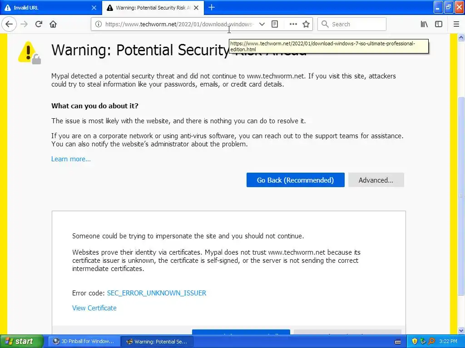
Task: Open the URL history dropdown arrow
Action: pyautogui.click(x=262, y=24)
